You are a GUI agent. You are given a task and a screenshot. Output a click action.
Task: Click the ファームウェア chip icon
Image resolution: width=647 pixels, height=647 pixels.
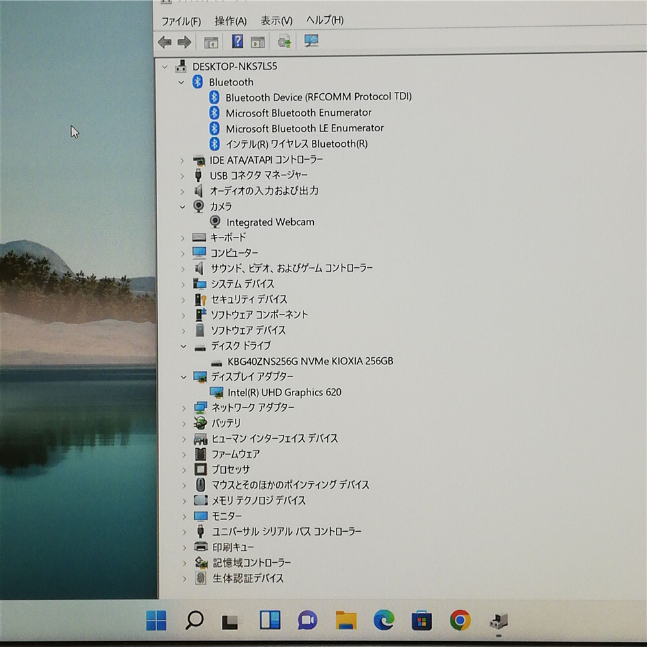click(x=201, y=454)
